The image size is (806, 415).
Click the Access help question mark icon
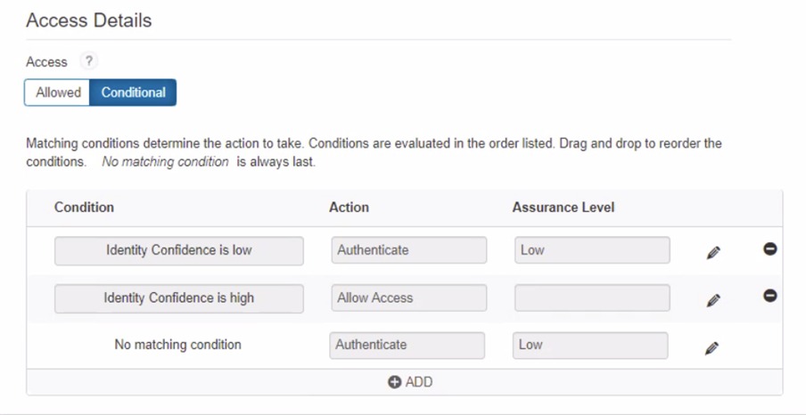point(87,61)
